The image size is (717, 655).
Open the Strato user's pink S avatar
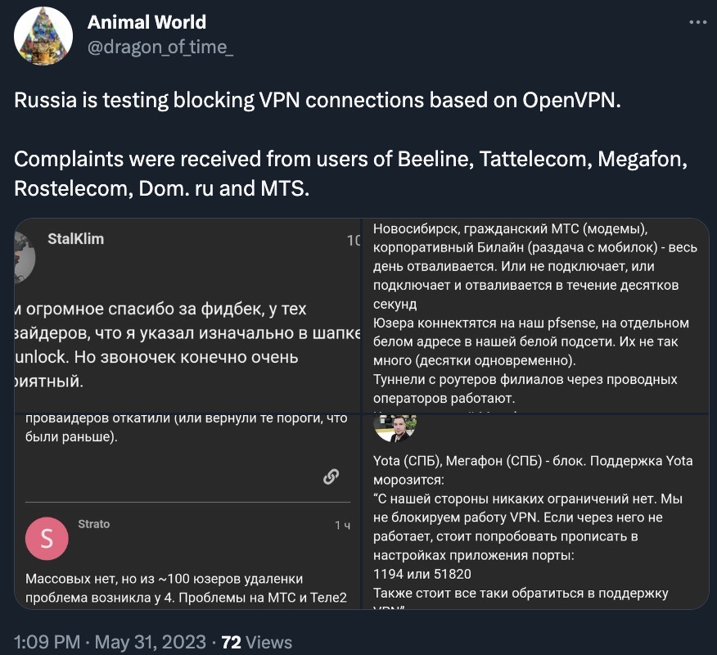[x=47, y=539]
